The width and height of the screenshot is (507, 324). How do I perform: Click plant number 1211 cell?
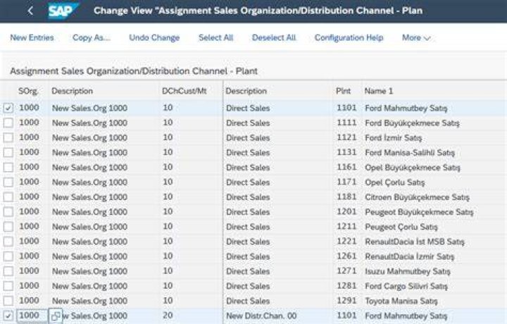click(346, 227)
